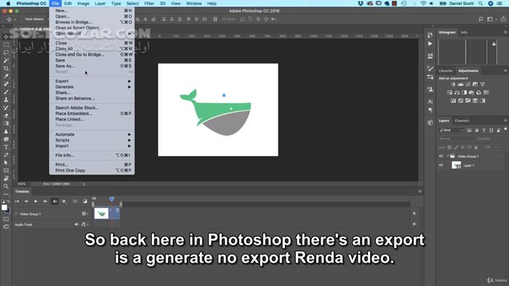This screenshot has width=509, height=286.
Task: Hide the Video Group 1 layer
Action: click(441, 156)
